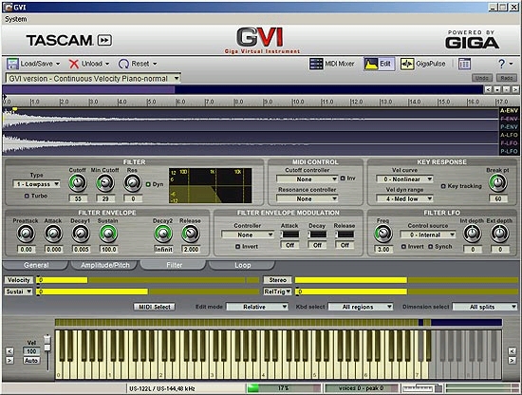Show the F-LFO overlay

point(509,142)
